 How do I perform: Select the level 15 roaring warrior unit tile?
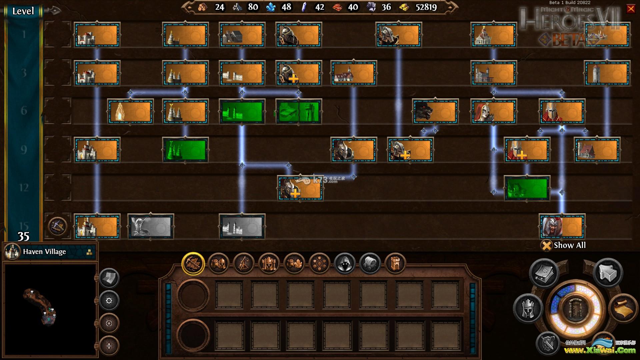pos(562,227)
